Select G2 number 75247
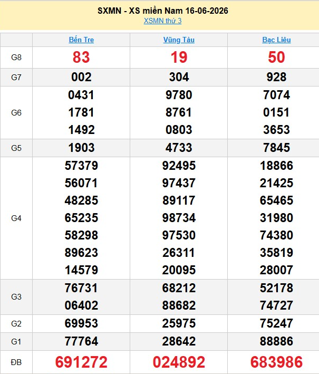The image size is (319, 374). pos(277,323)
